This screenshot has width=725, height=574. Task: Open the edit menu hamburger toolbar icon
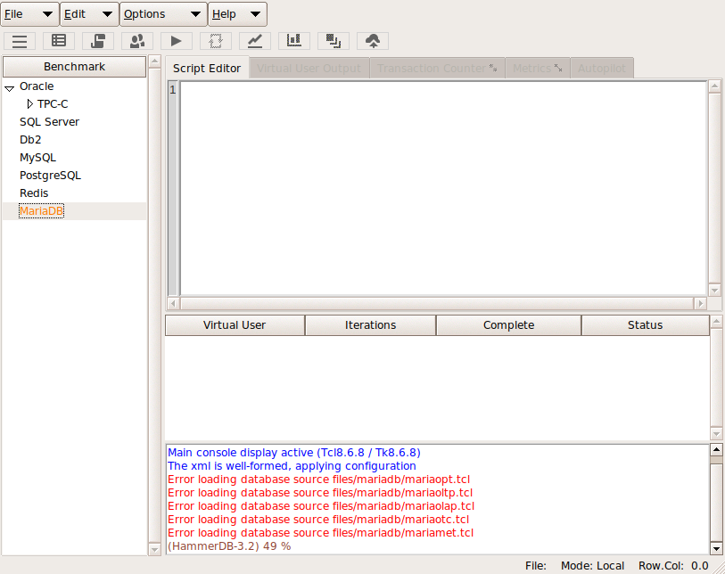pyautogui.click(x=20, y=41)
